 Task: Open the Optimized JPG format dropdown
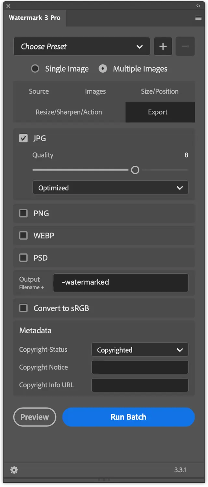(x=110, y=188)
